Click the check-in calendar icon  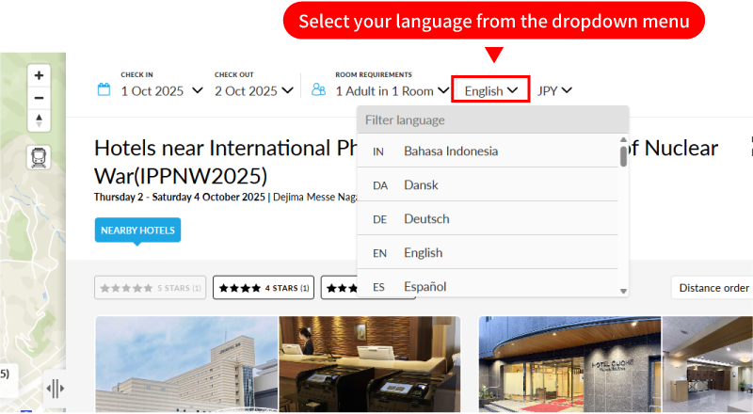tap(104, 89)
